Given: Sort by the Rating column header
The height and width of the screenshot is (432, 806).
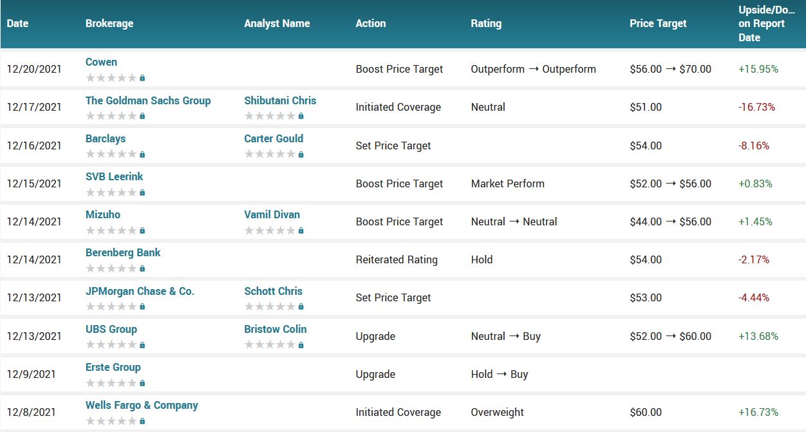Looking at the screenshot, I should tap(486, 23).
